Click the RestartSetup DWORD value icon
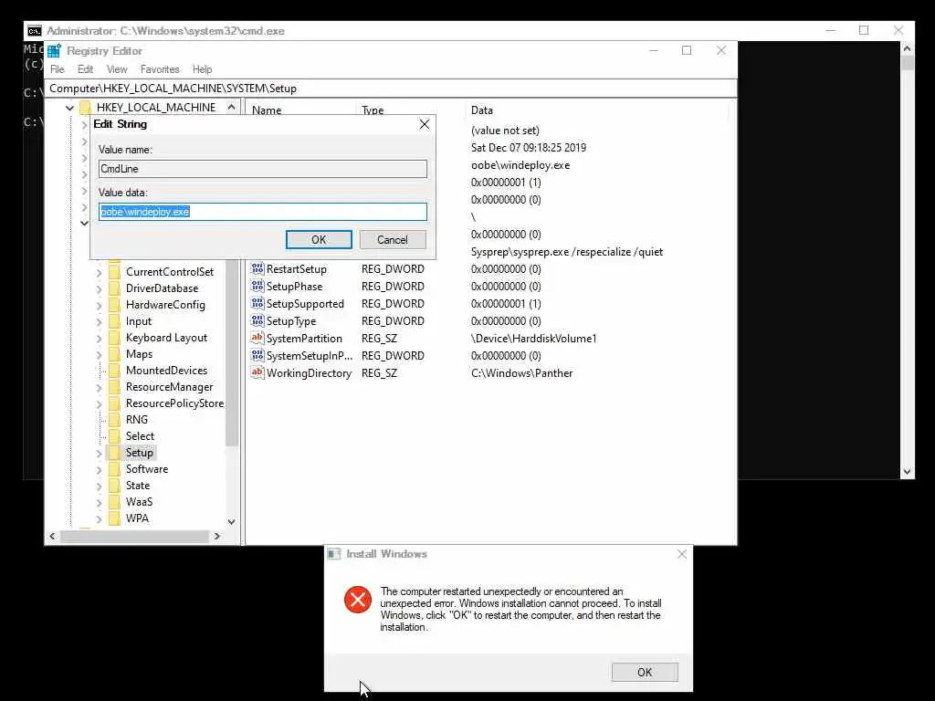The image size is (935, 701). [x=257, y=269]
